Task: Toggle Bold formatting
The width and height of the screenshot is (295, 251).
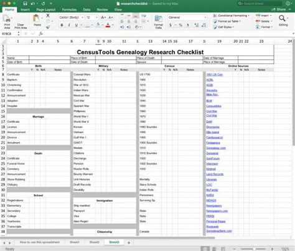Action: (x=62, y=25)
